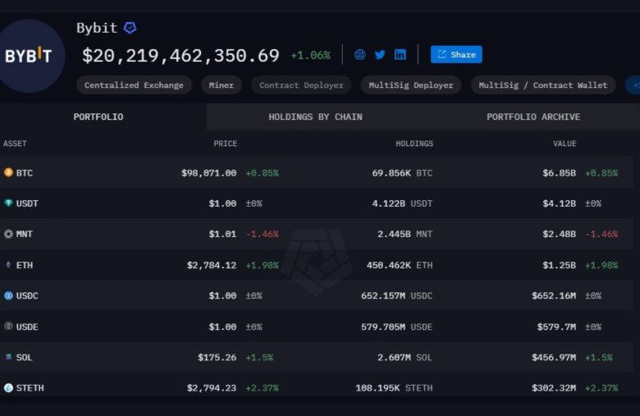Switch to the Portfolio Archive tab
The width and height of the screenshot is (640, 416).
click(533, 117)
